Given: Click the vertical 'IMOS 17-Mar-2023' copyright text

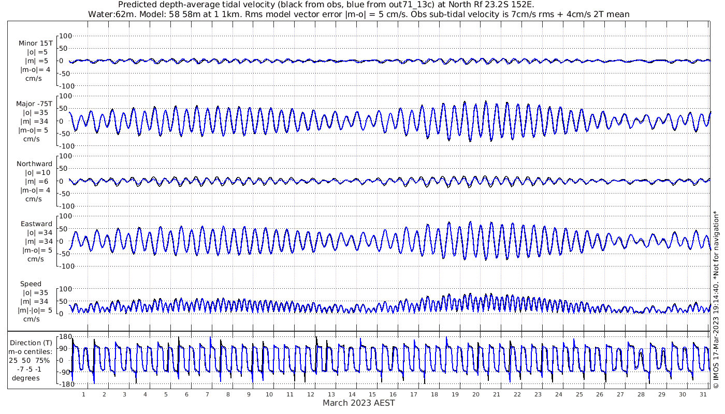Looking at the screenshot, I should (716, 299).
